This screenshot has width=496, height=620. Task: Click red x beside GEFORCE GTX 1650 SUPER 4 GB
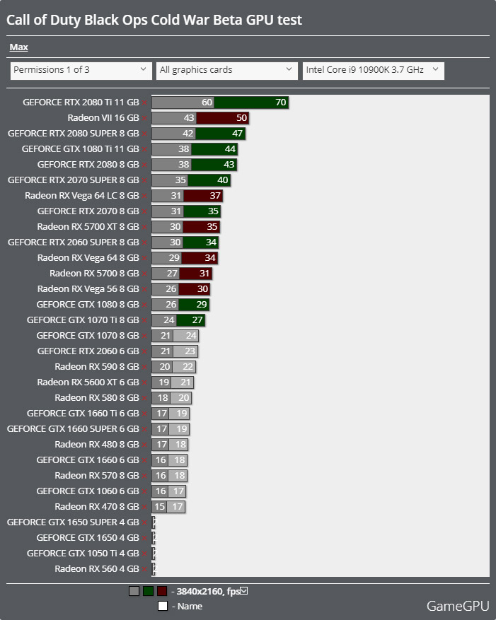[x=144, y=522]
